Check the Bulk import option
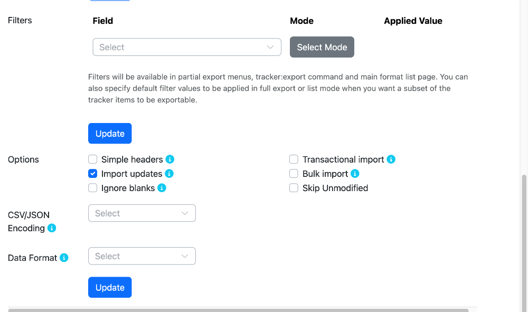The width and height of the screenshot is (528, 312). [x=294, y=174]
